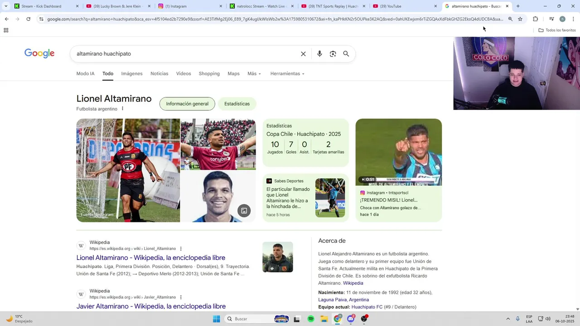Open Task View from the taskbar
This screenshot has width=580, height=326.
pos(297,319)
